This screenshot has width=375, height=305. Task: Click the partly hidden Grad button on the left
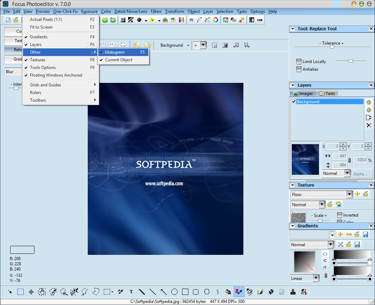pos(13,59)
